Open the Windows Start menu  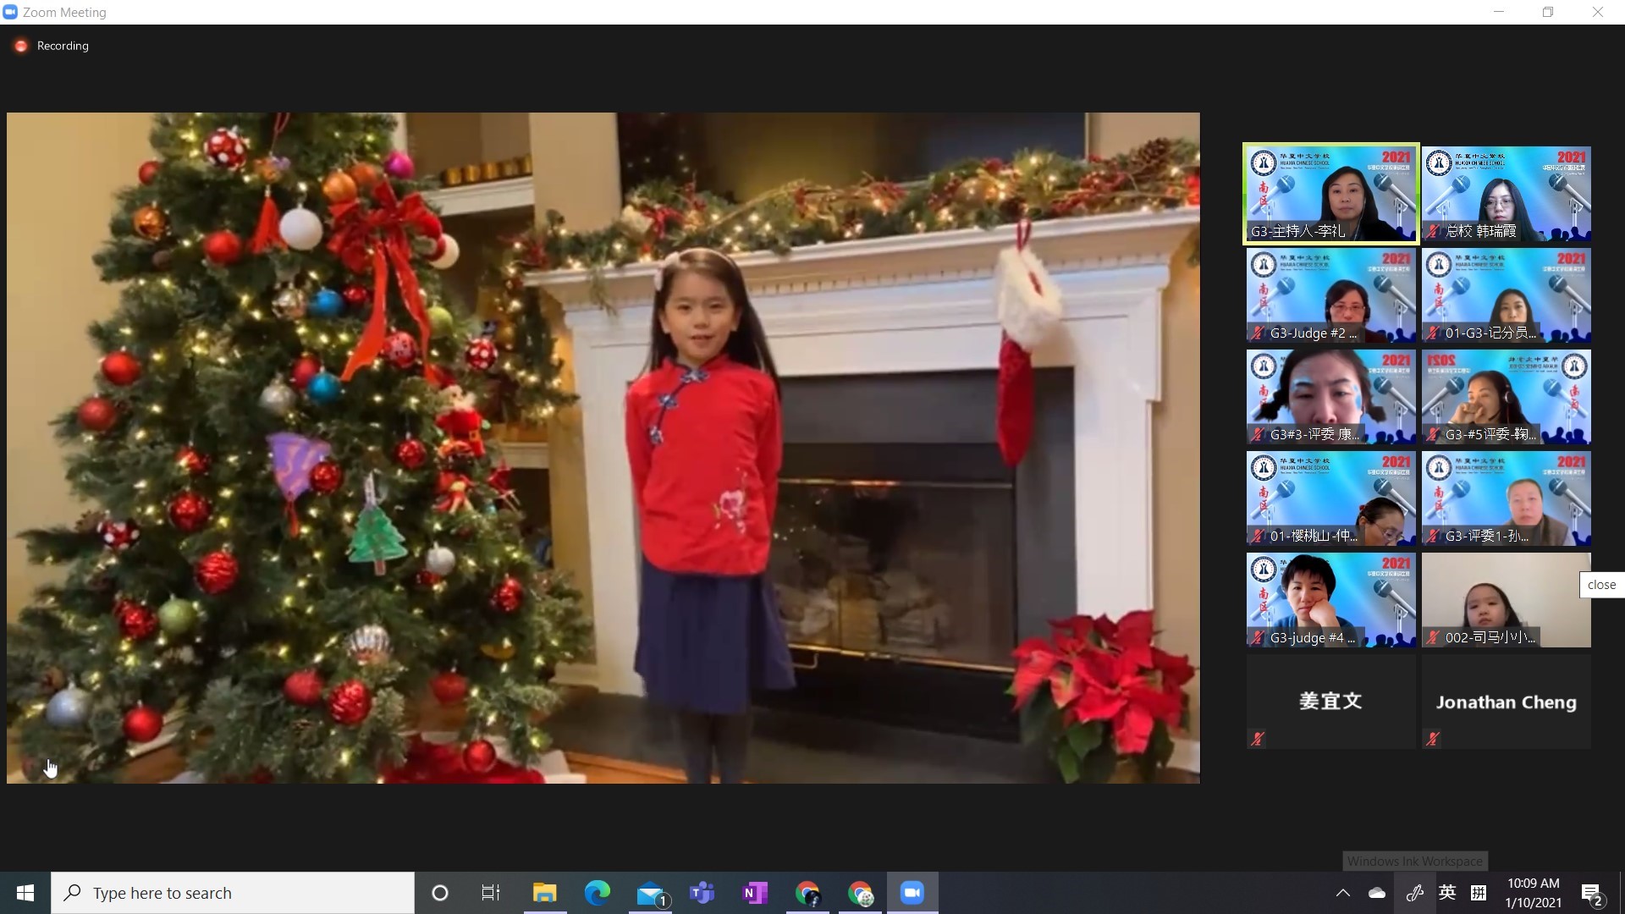[x=25, y=893]
